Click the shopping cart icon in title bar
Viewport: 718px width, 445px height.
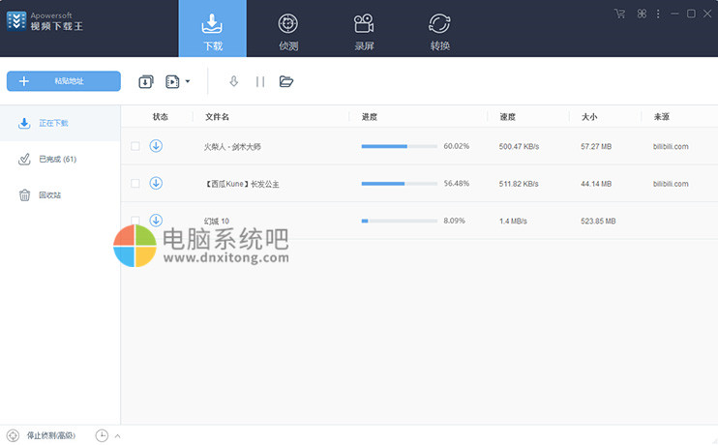pos(620,14)
